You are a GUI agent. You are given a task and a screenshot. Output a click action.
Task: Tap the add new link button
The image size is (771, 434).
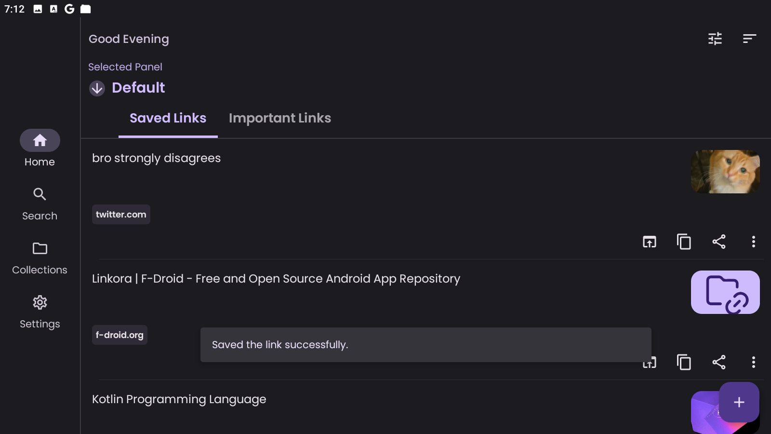point(739,402)
